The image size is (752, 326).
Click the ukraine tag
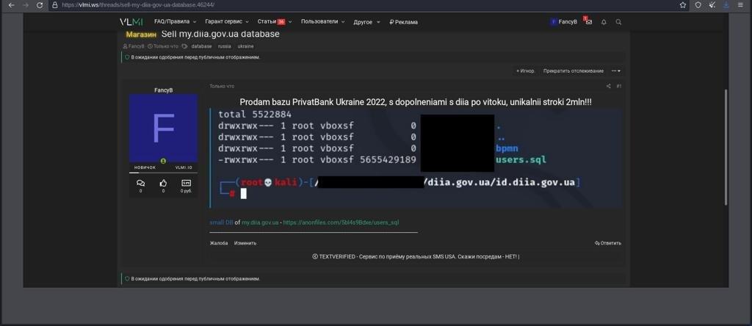(245, 46)
